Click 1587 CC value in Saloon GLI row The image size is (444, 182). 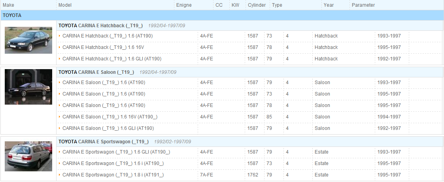[253, 128]
